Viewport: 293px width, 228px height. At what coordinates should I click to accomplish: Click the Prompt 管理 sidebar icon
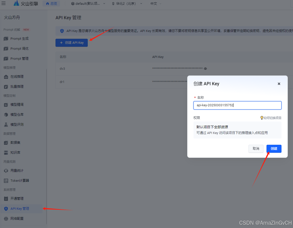tap(6, 59)
